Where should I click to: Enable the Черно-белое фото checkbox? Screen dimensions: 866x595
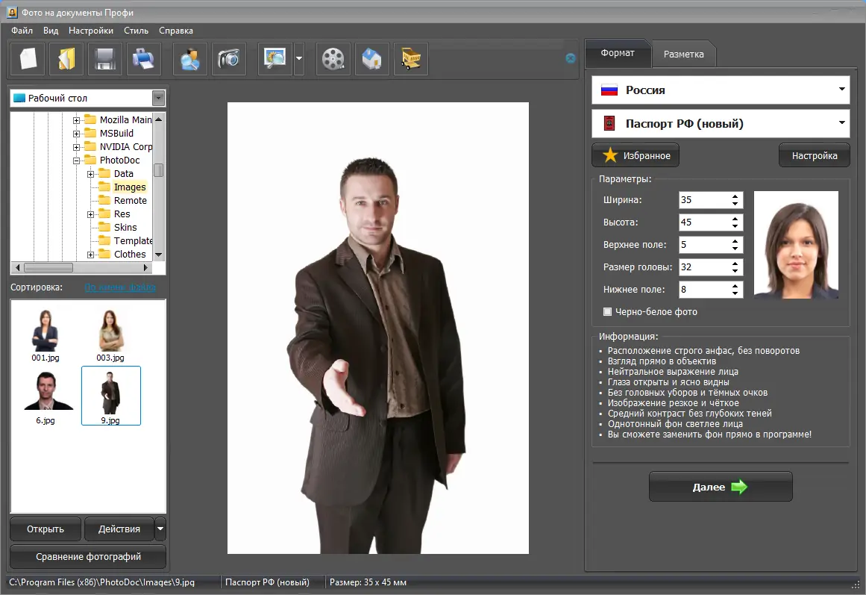pyautogui.click(x=608, y=312)
